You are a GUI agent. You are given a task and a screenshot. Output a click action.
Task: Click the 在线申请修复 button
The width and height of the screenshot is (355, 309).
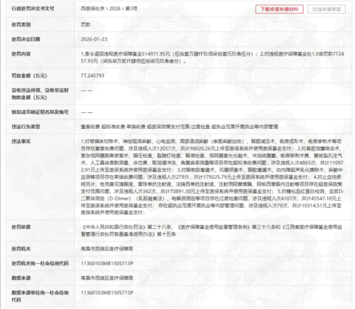(326, 9)
